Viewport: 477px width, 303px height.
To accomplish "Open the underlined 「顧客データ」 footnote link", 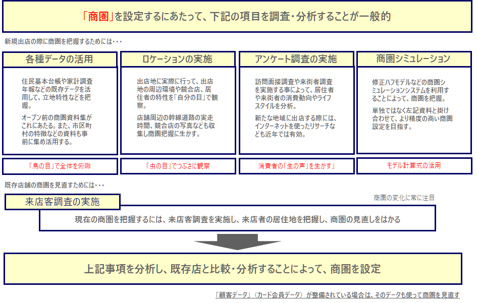I will coord(337,295).
